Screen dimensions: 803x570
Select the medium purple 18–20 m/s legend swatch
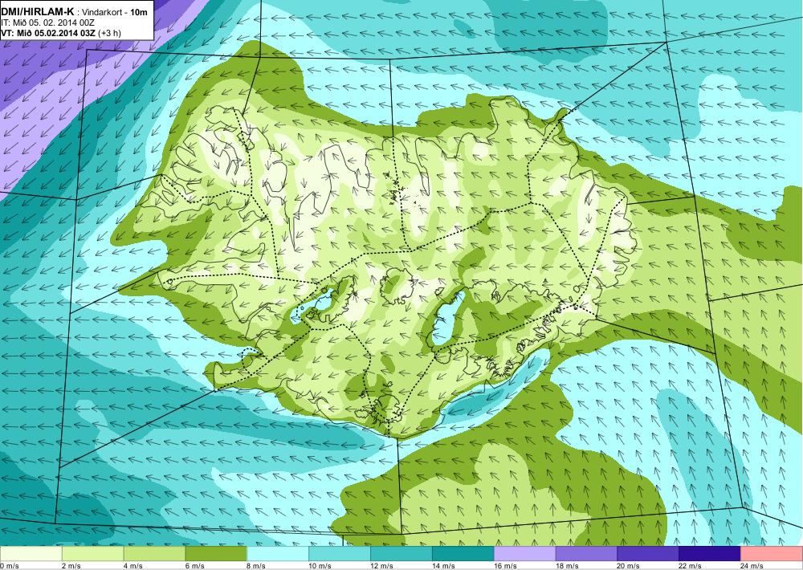pyautogui.click(x=586, y=554)
